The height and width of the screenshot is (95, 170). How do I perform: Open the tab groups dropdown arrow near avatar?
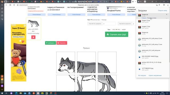pyautogui.click(x=8, y=2)
